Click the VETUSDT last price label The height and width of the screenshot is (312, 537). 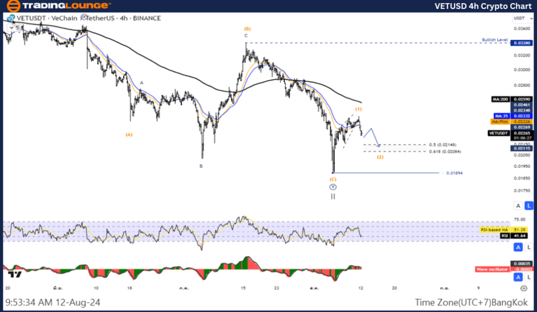pyautogui.click(x=499, y=133)
